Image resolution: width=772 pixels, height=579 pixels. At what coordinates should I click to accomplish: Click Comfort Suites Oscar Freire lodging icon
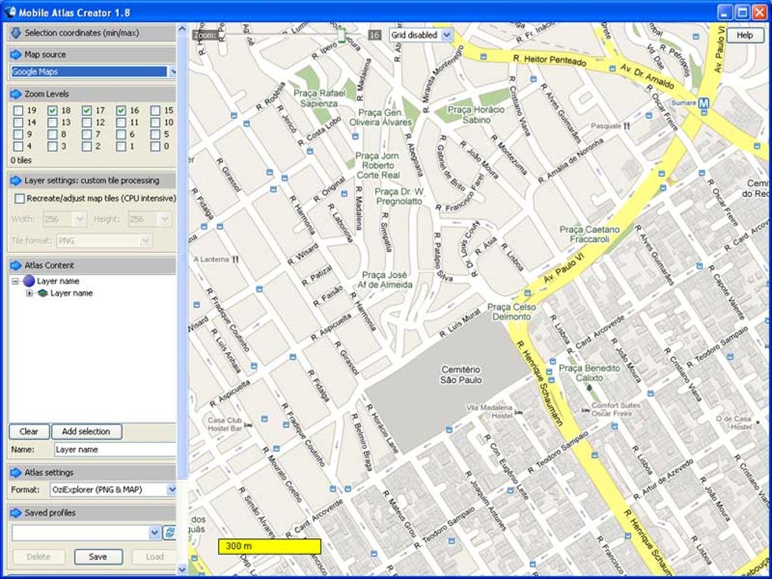pyautogui.click(x=585, y=409)
